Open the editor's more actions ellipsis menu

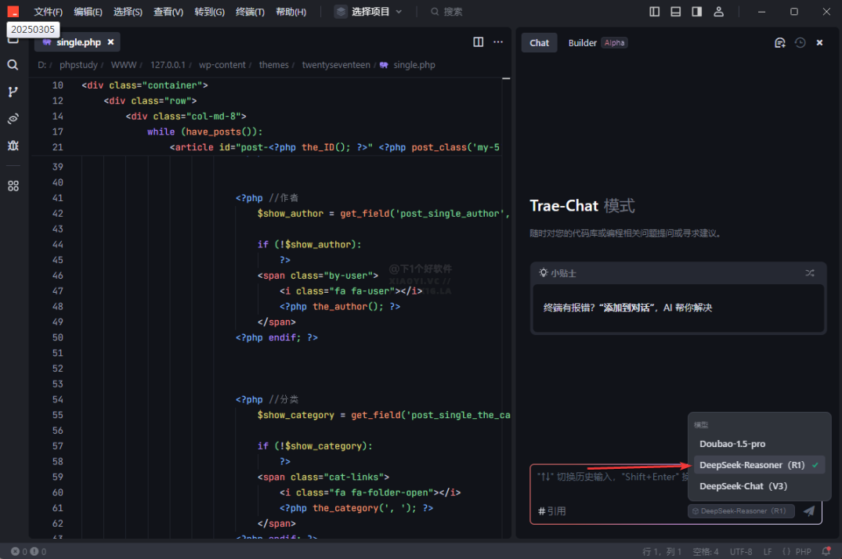click(x=498, y=42)
